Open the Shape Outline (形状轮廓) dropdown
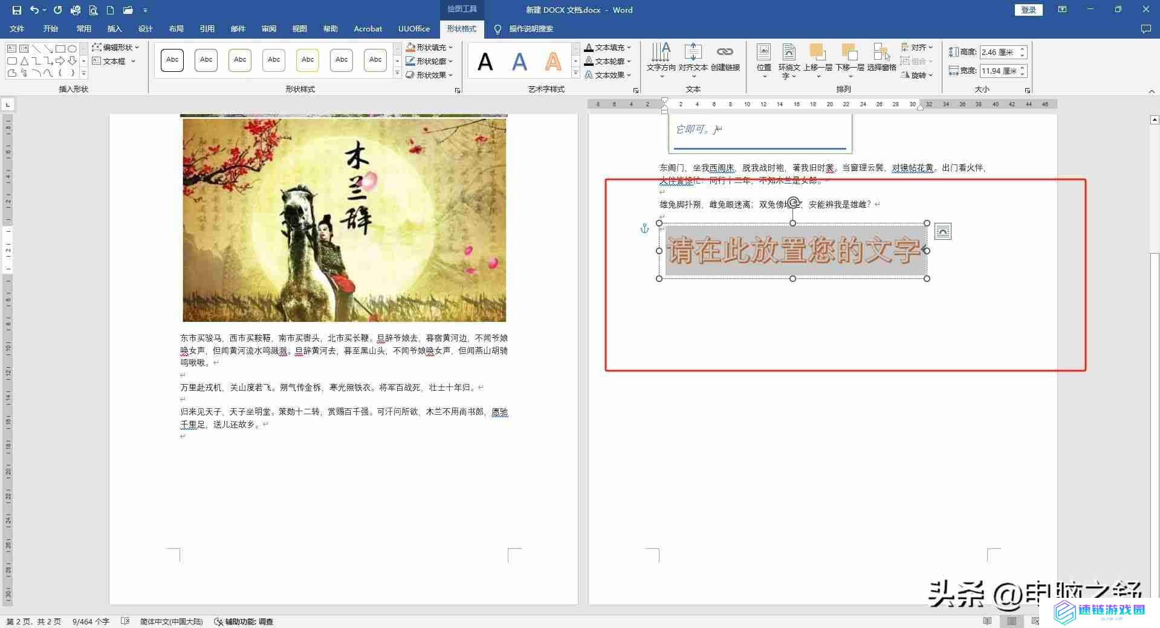Image resolution: width=1160 pixels, height=628 pixels. (429, 61)
